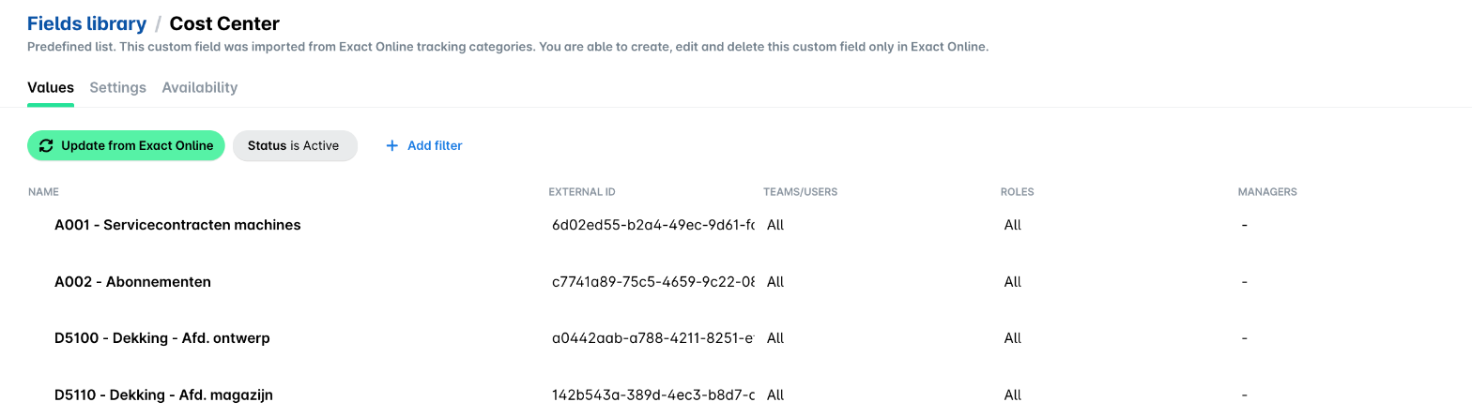The image size is (1472, 417).
Task: Open the Status is Active filter
Action: (x=295, y=145)
